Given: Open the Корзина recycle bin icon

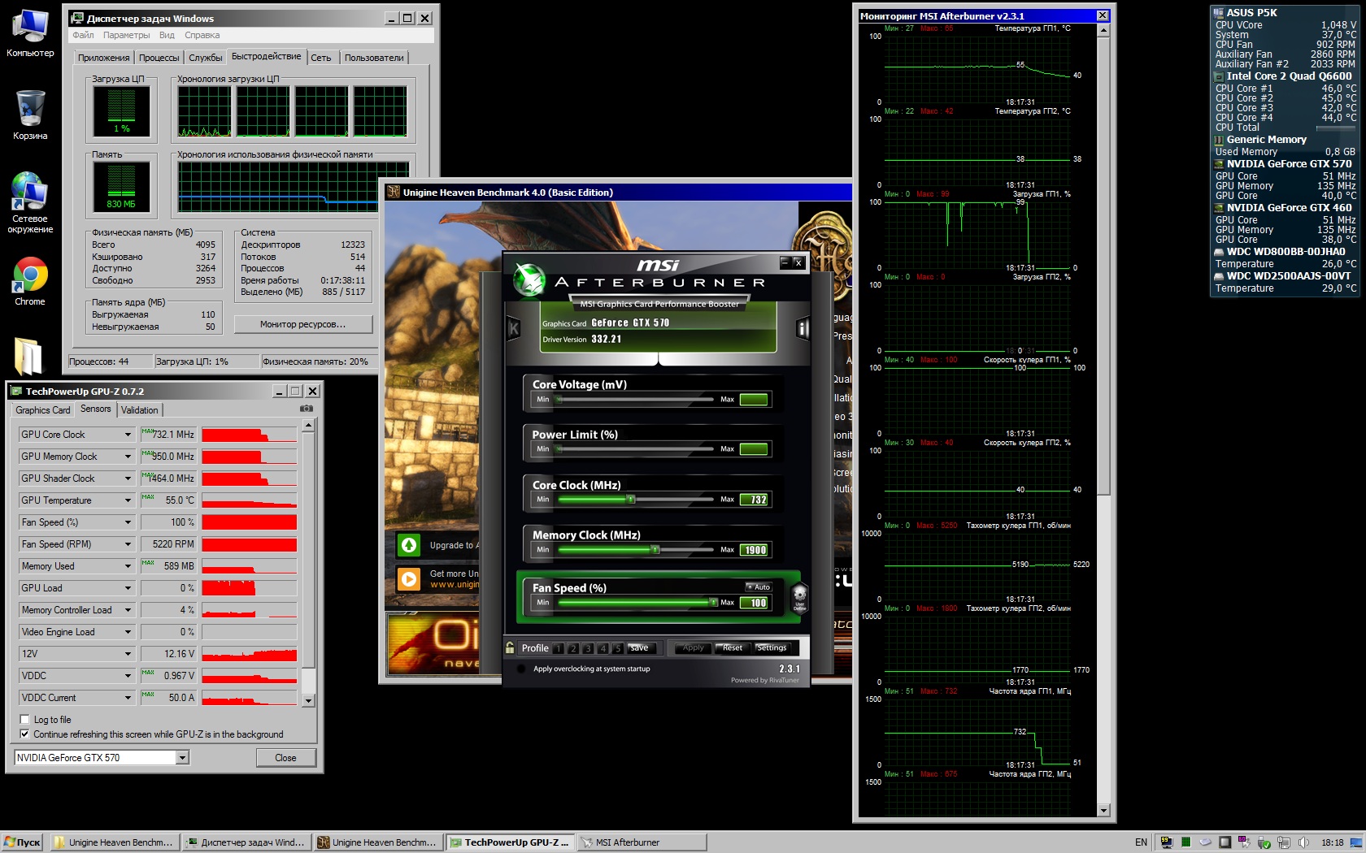Looking at the screenshot, I should tap(30, 115).
